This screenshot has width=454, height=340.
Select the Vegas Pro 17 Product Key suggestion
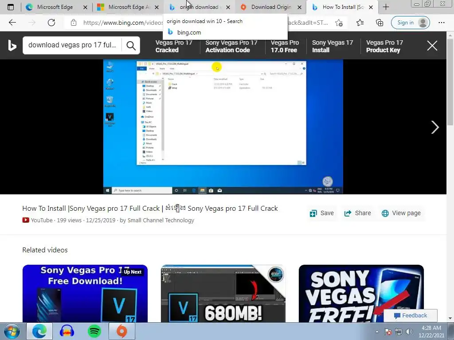coord(384,46)
